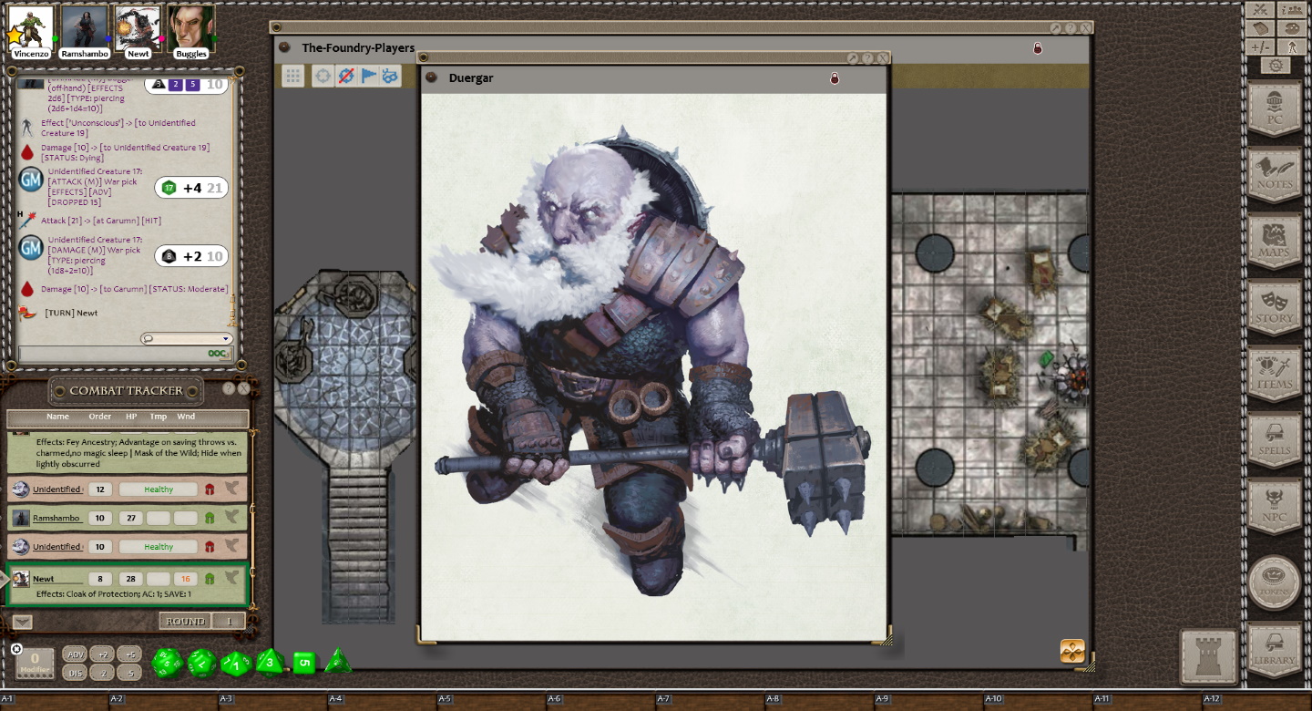Click the share arrow on the Duergar window
The image size is (1312, 711).
coord(853,58)
